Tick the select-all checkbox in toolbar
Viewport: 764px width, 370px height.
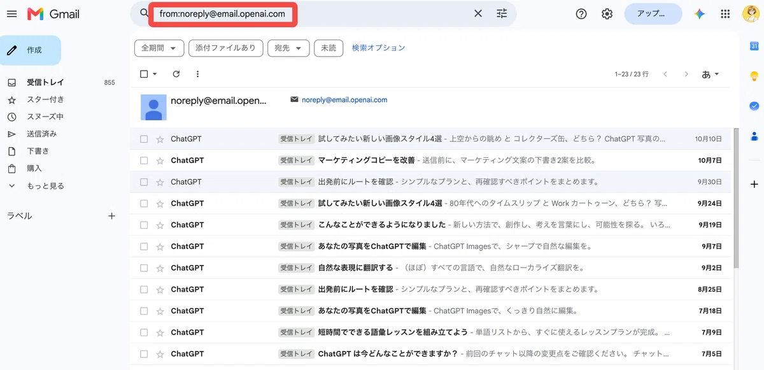(144, 74)
